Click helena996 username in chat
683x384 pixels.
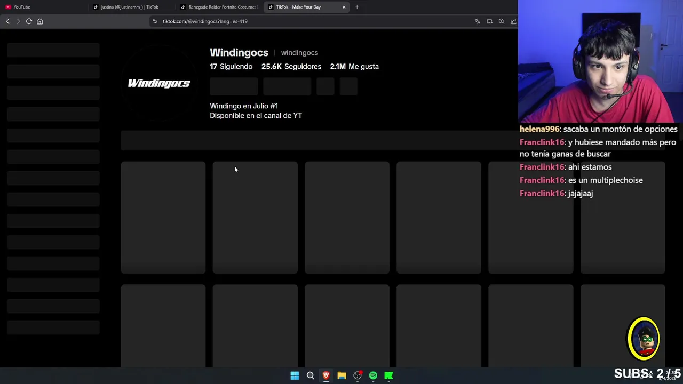click(539, 129)
